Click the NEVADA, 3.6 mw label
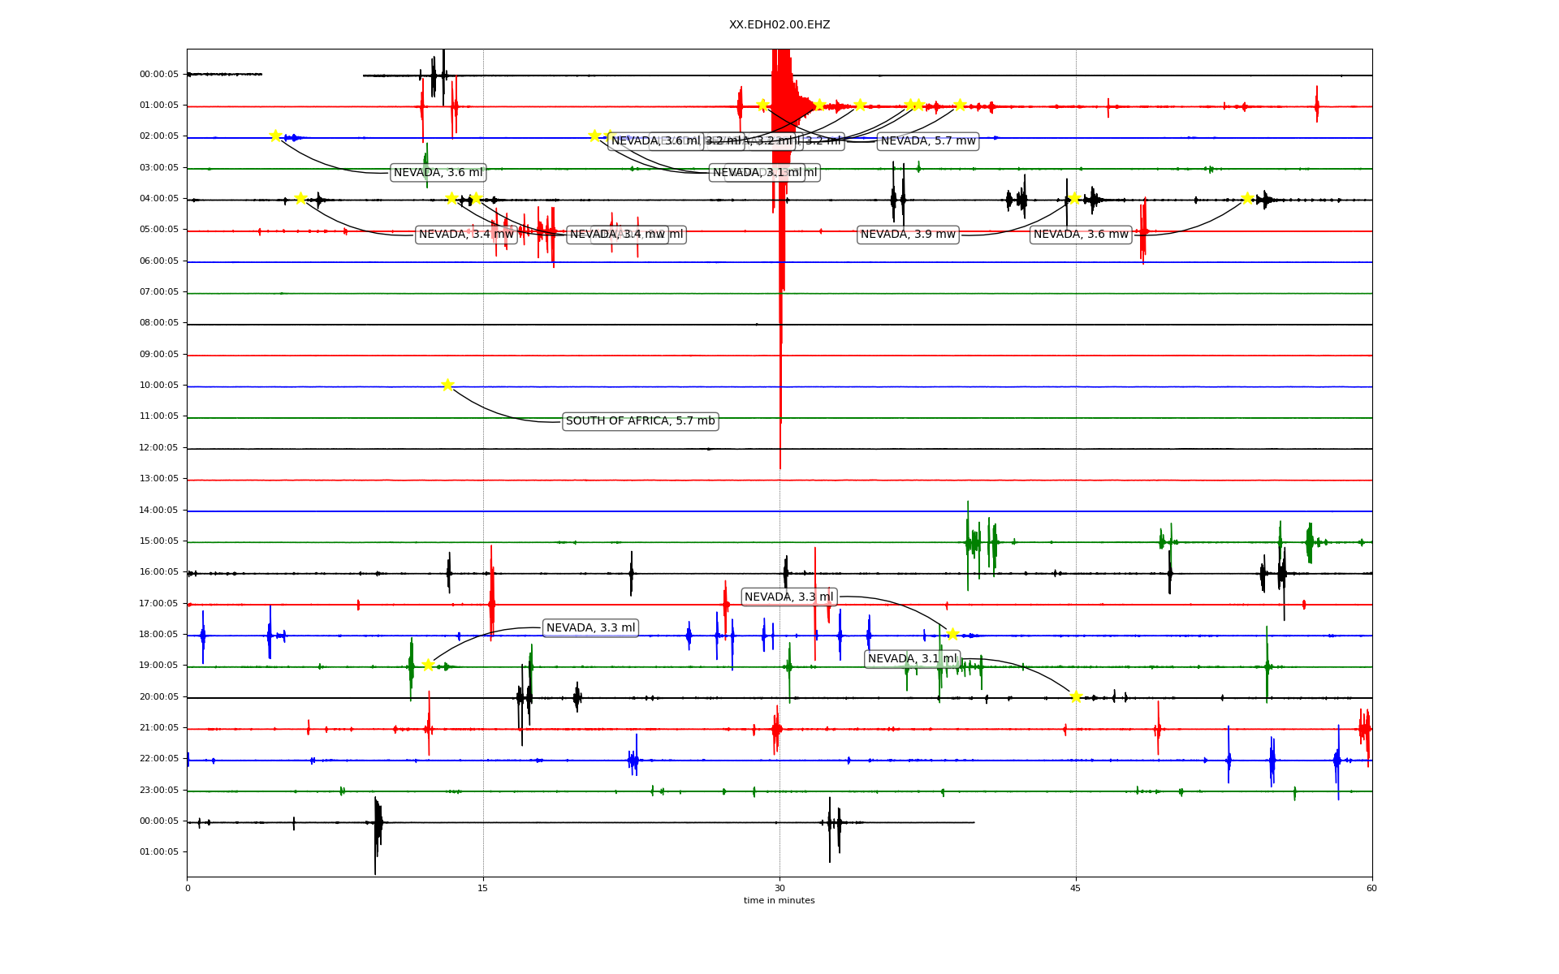This screenshot has height=974, width=1559. pyautogui.click(x=1081, y=235)
